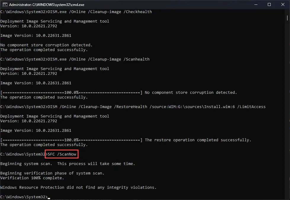Click 'Beginning verification phase of system scan.' line

click(52, 173)
